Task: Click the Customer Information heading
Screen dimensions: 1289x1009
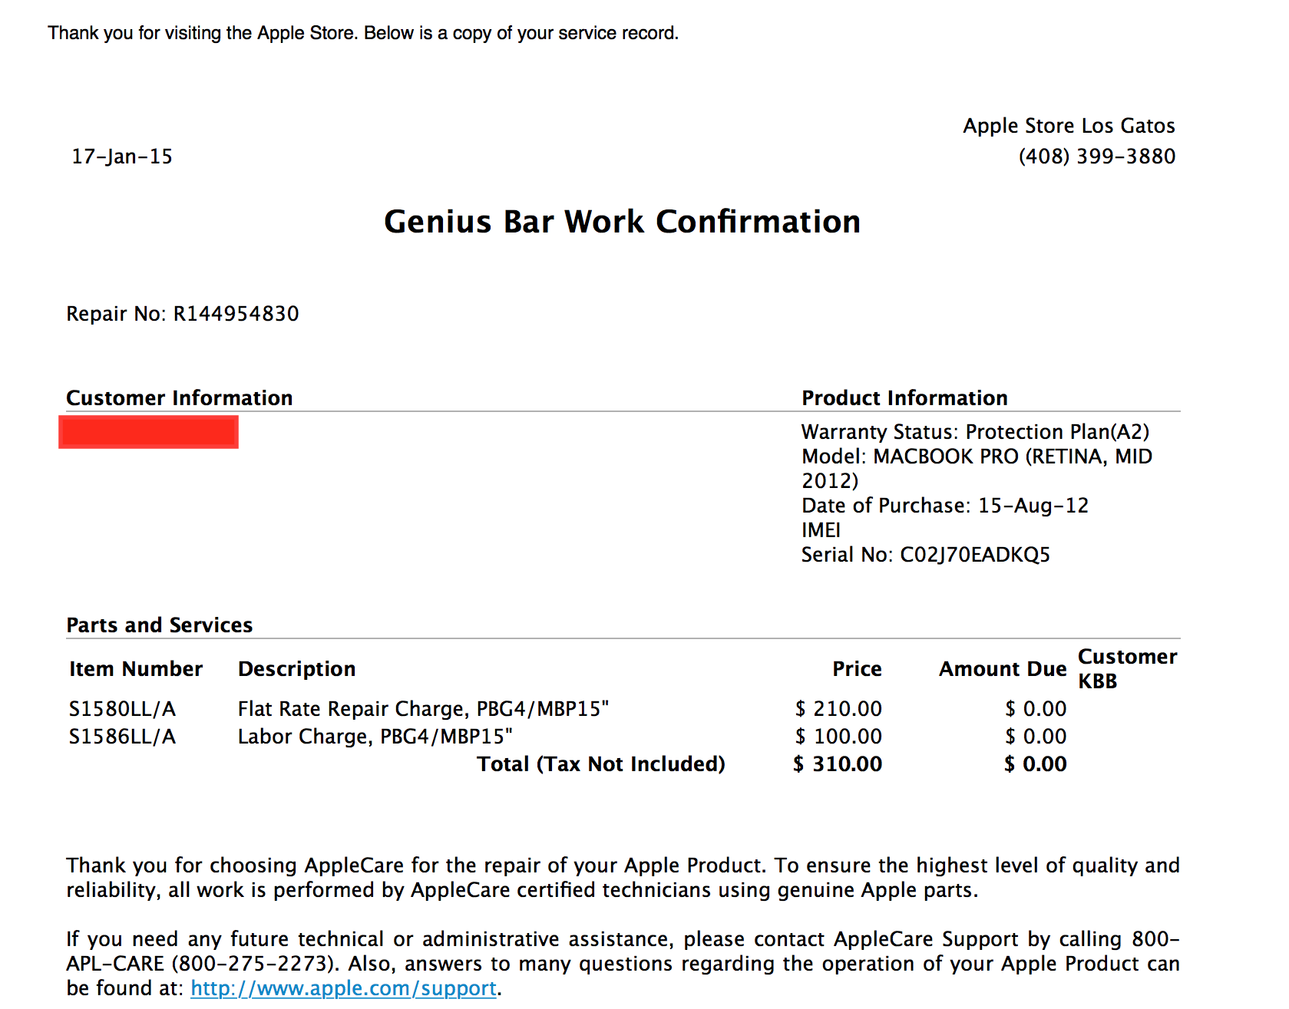Action: 180,397
